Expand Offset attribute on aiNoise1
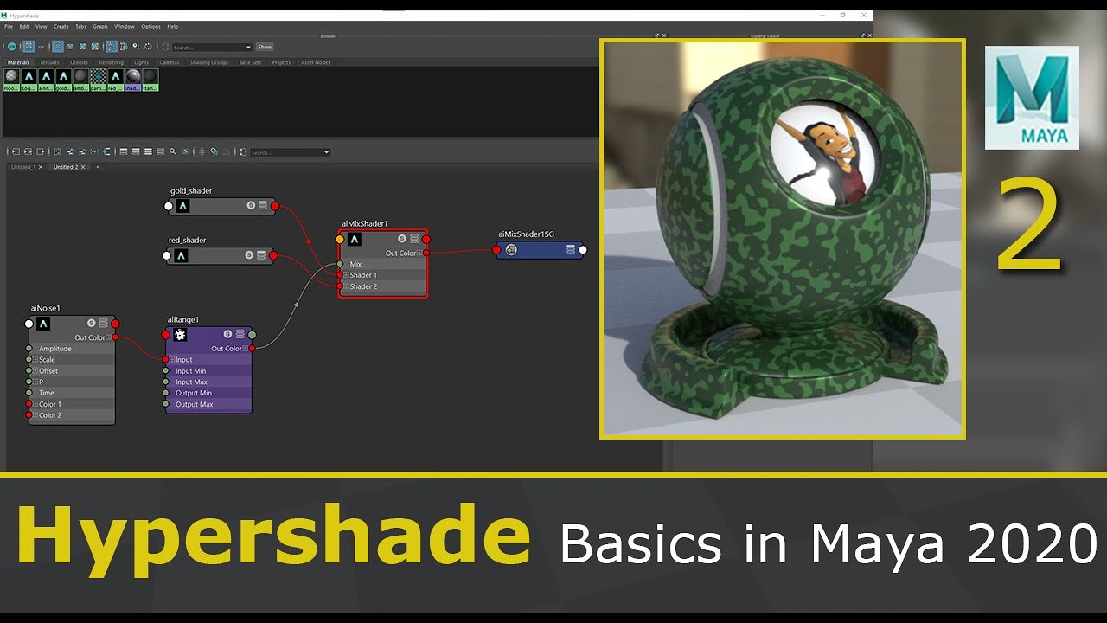 click(35, 371)
